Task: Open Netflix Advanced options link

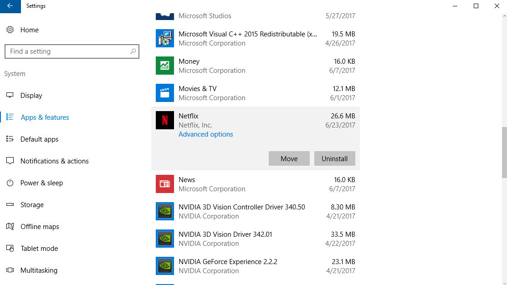Action: [x=205, y=134]
